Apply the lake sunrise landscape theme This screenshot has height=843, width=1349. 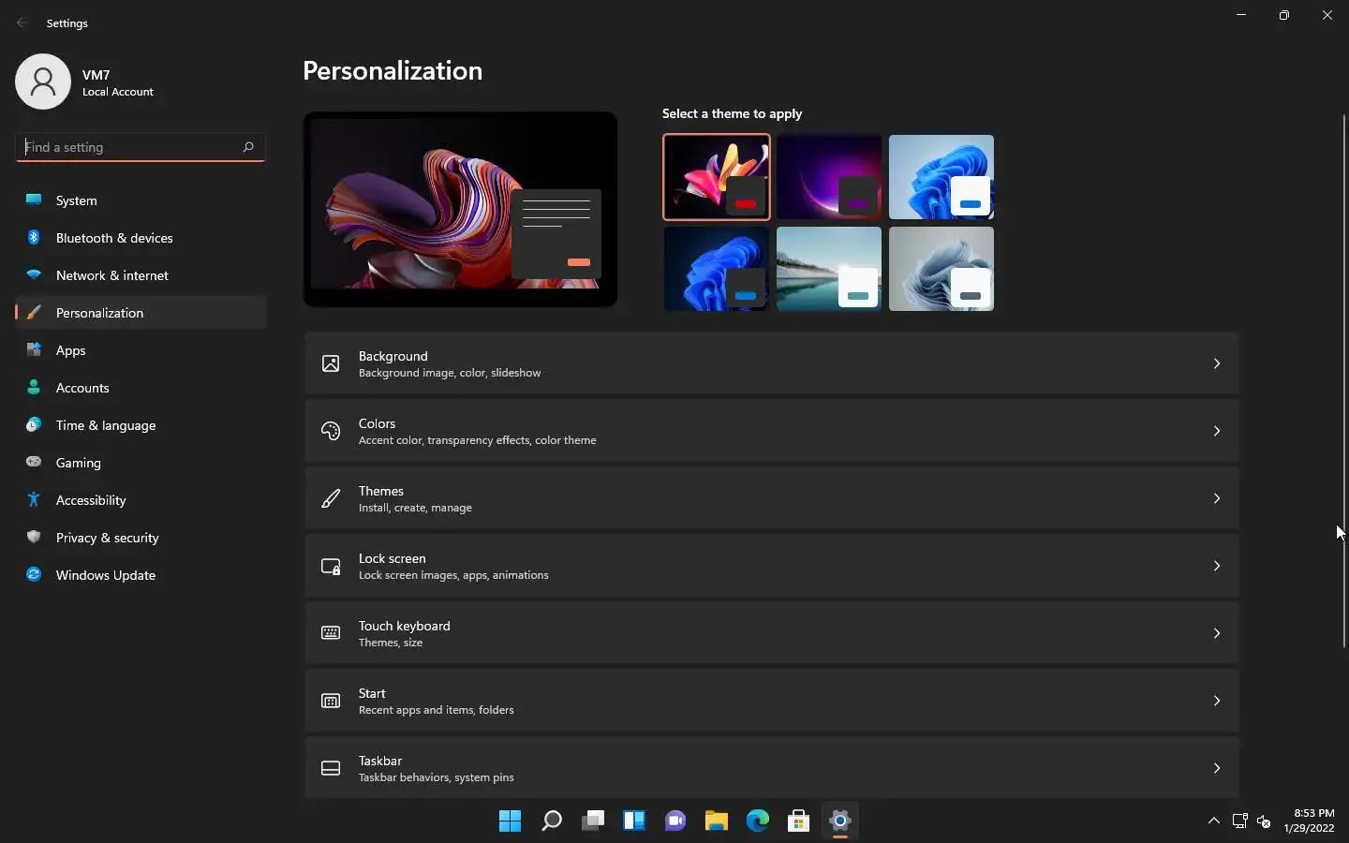pyautogui.click(x=829, y=269)
